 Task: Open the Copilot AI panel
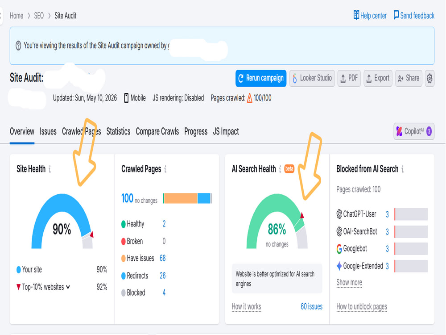[x=414, y=131]
